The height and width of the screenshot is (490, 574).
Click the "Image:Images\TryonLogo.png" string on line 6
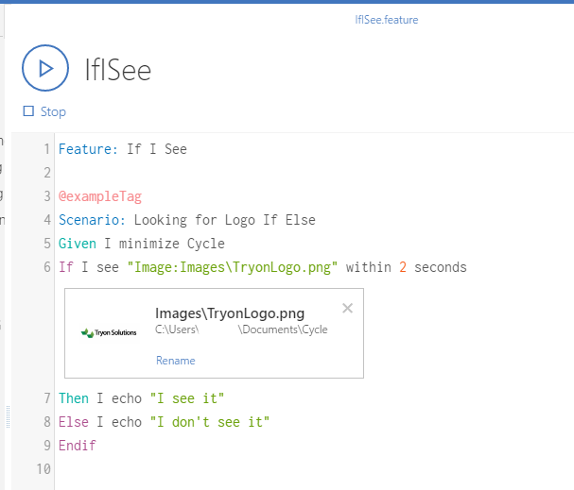[232, 267]
